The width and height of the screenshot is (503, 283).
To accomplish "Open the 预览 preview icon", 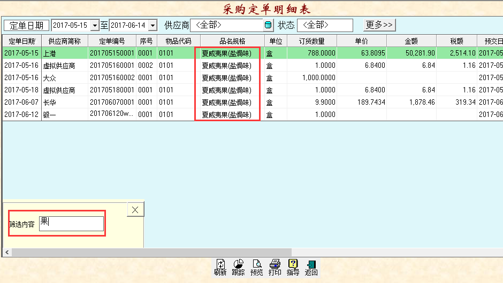I will [x=257, y=268].
